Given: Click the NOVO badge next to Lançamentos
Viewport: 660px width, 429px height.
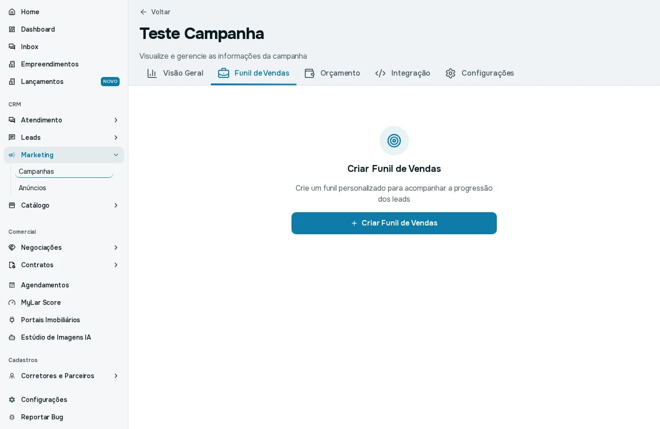Looking at the screenshot, I should point(110,82).
